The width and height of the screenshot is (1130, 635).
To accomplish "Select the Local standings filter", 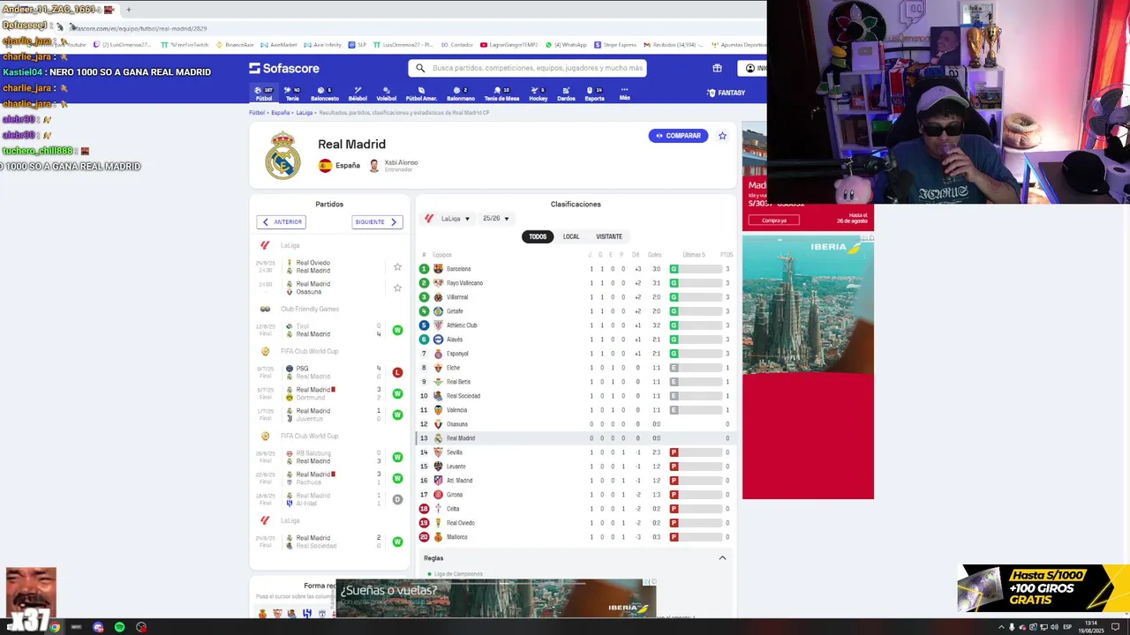I will click(571, 236).
